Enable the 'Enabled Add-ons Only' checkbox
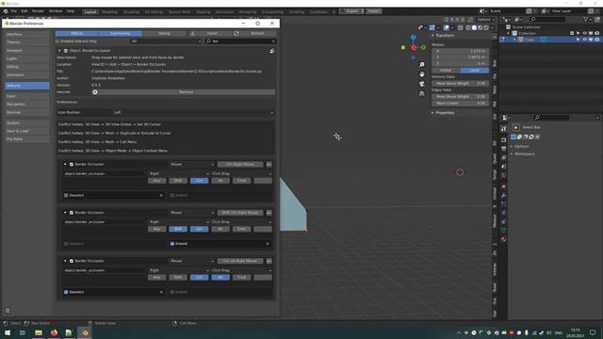603x339 pixels. pyautogui.click(x=57, y=41)
